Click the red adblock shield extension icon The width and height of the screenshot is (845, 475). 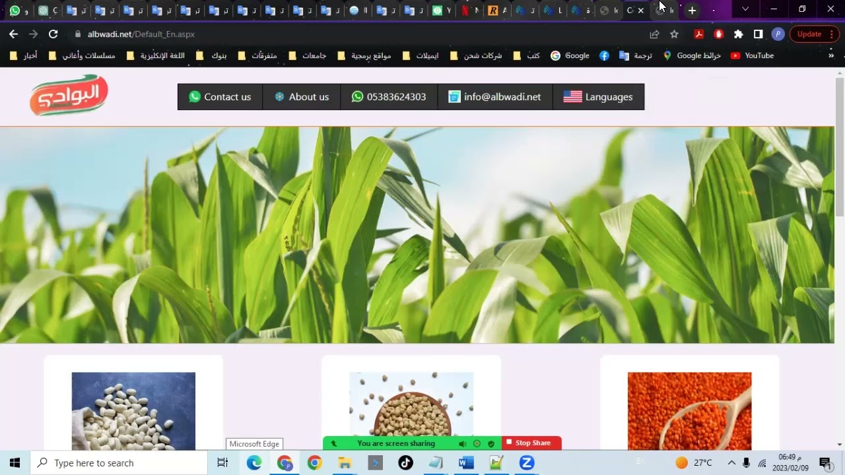[x=718, y=34]
